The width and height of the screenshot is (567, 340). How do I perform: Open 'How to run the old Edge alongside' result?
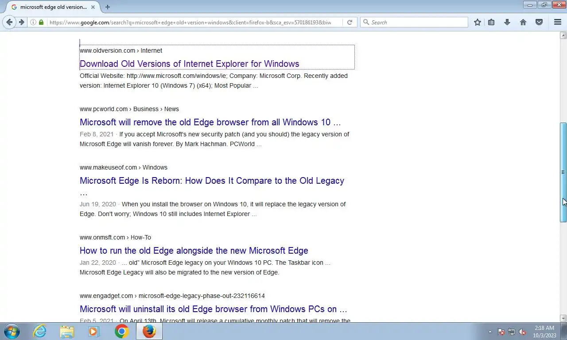click(x=194, y=251)
